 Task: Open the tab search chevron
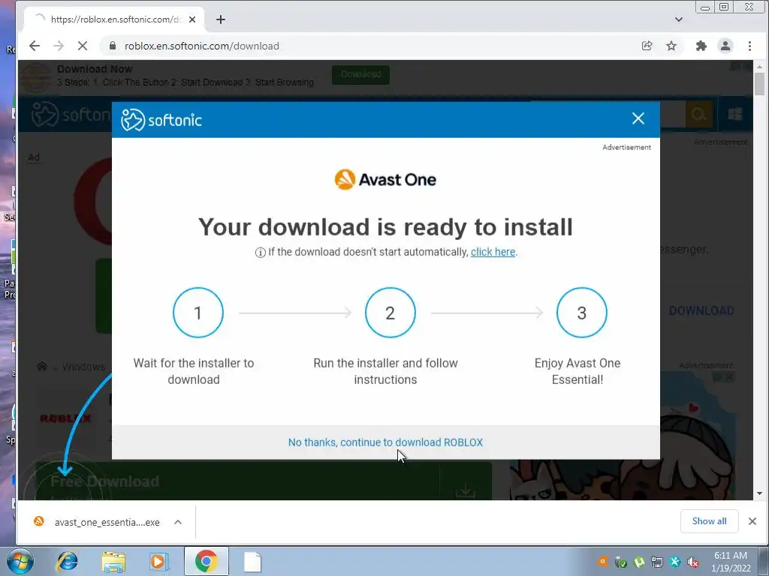coord(679,19)
